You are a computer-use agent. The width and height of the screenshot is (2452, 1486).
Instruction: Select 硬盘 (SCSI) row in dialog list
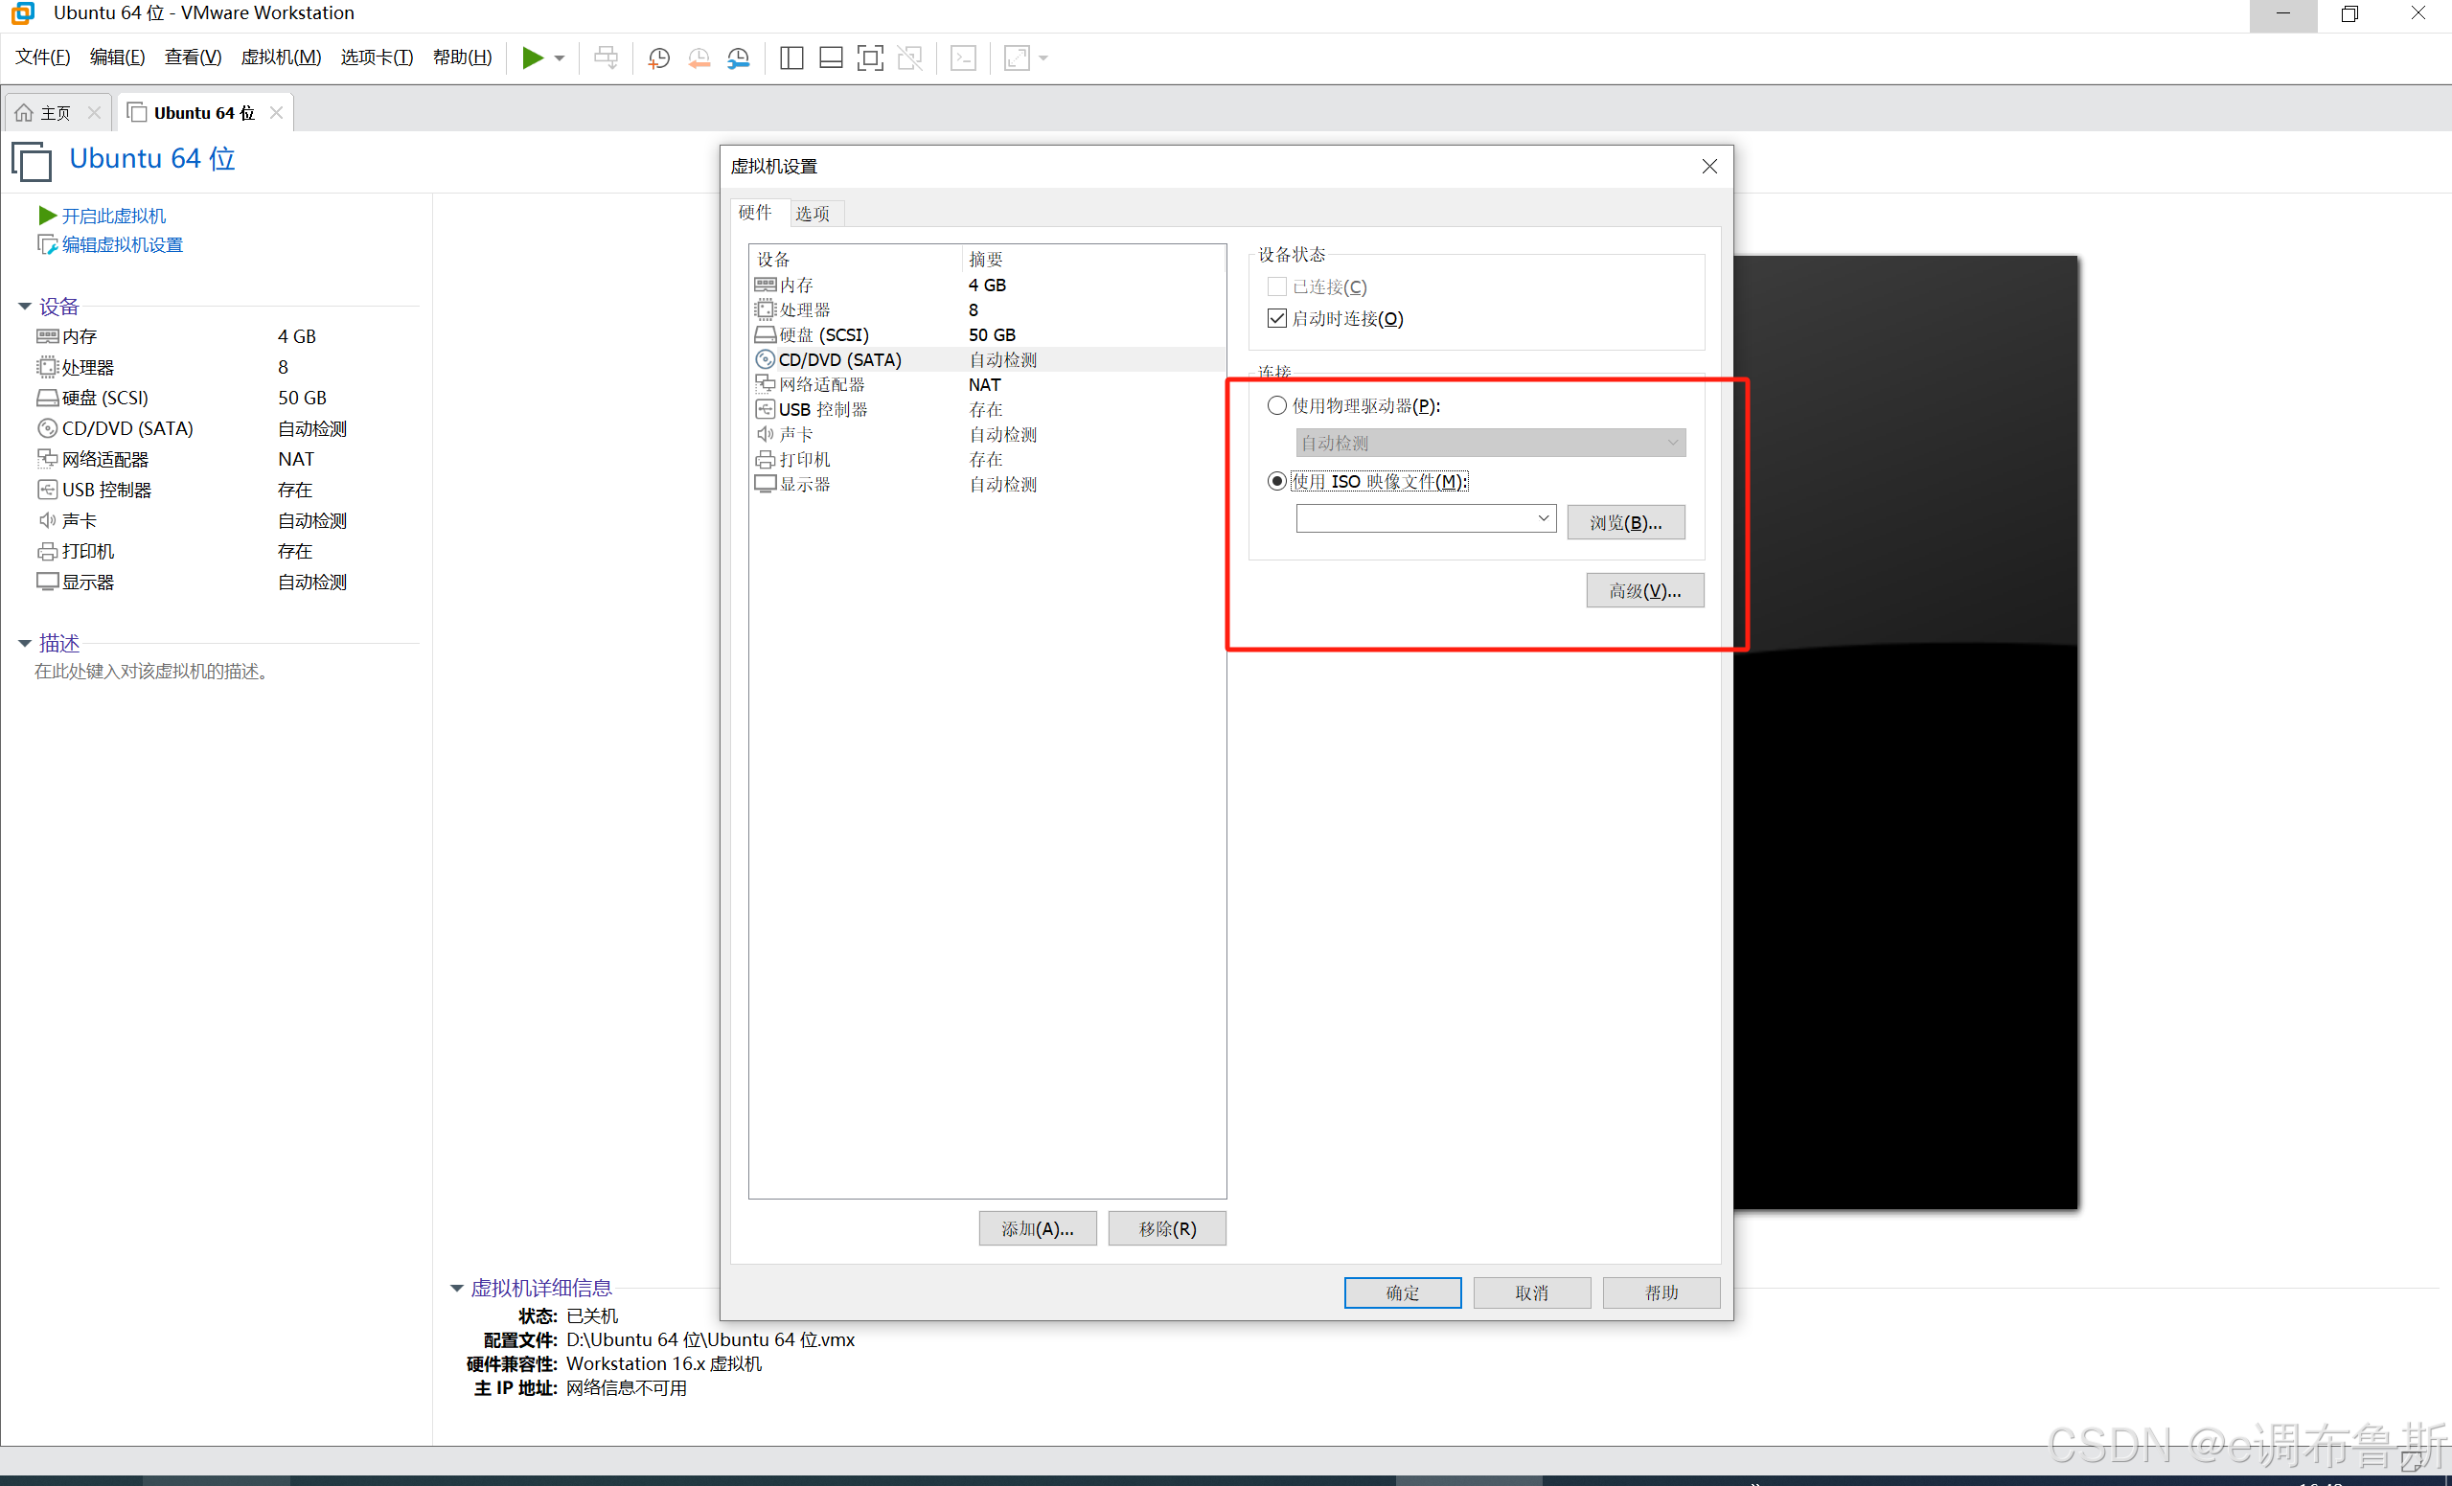[987, 334]
